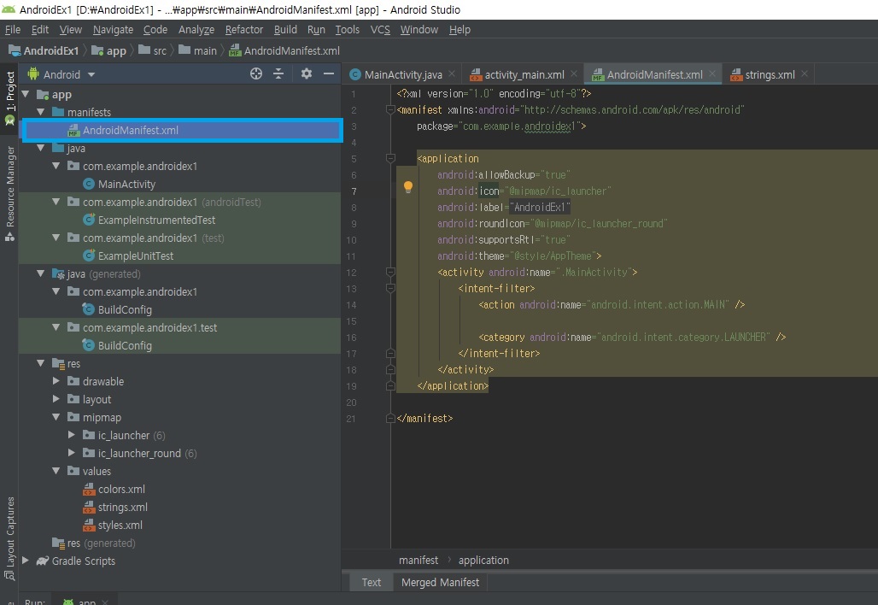Click 'application' in the editor breadcrumb
878x605 pixels.
(483, 561)
